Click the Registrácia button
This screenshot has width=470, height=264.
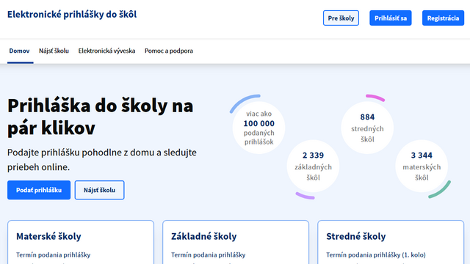pyautogui.click(x=443, y=18)
